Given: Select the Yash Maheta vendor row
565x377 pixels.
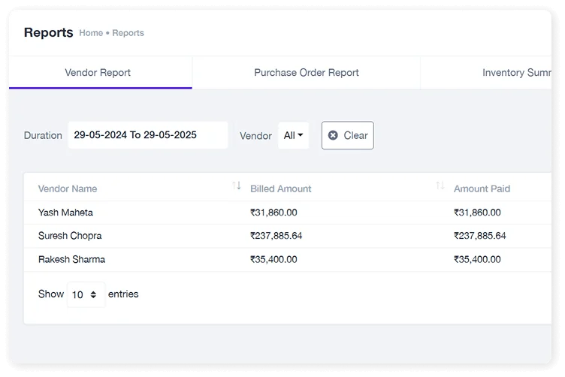Looking at the screenshot, I should tap(288, 213).
